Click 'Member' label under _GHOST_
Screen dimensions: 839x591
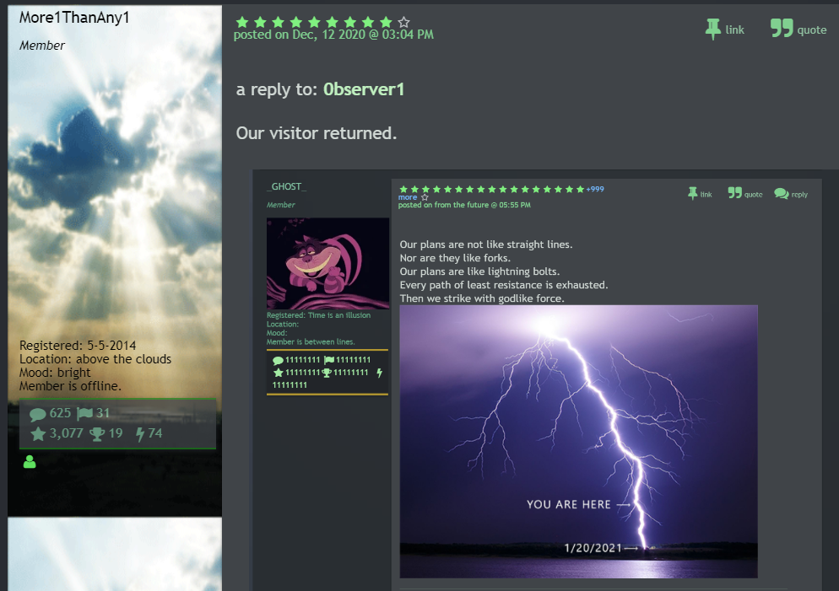point(281,205)
